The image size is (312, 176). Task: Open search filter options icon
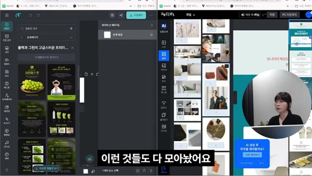(71, 28)
